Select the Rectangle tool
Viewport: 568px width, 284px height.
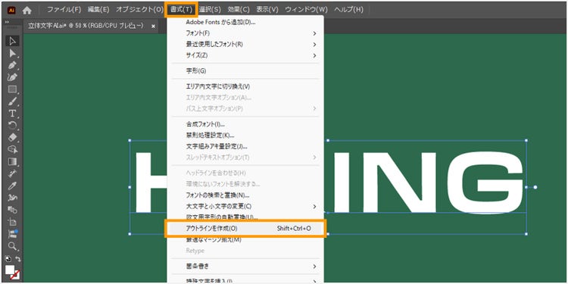coord(13,89)
